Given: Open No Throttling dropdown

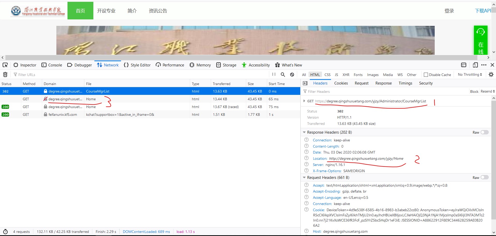Looking at the screenshot, I should 470,74.
